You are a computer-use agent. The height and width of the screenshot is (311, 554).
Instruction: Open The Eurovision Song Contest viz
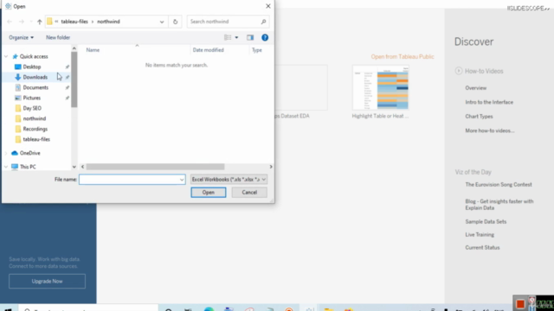pos(499,184)
